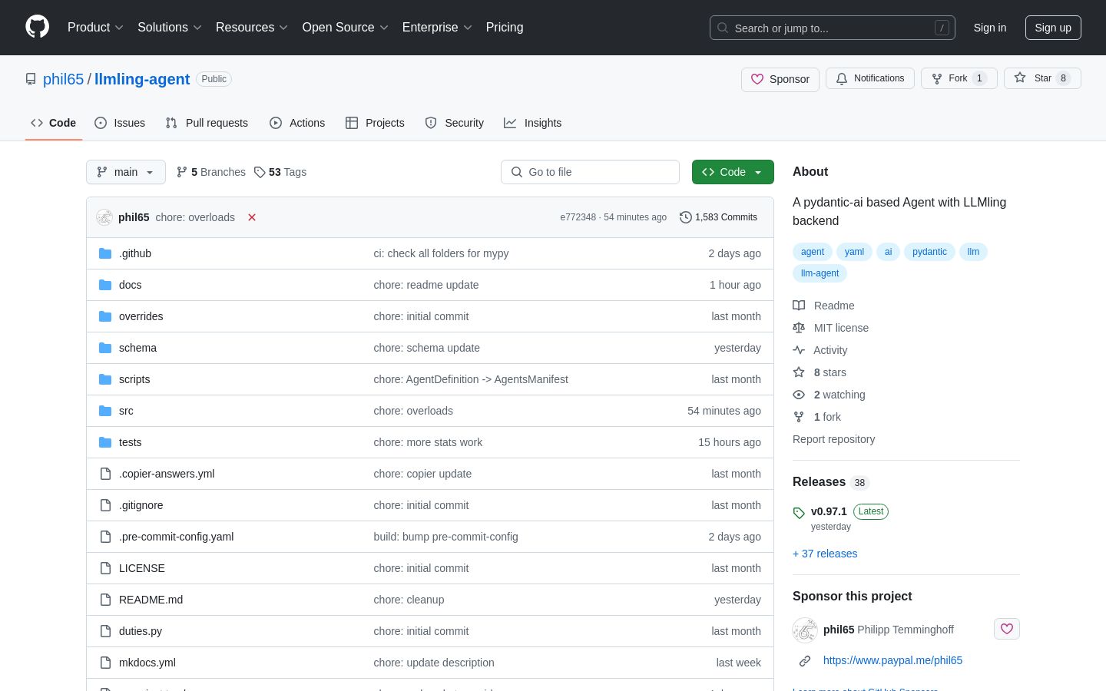The height and width of the screenshot is (691, 1106).
Task: Click the Pricing link
Action: pyautogui.click(x=505, y=27)
